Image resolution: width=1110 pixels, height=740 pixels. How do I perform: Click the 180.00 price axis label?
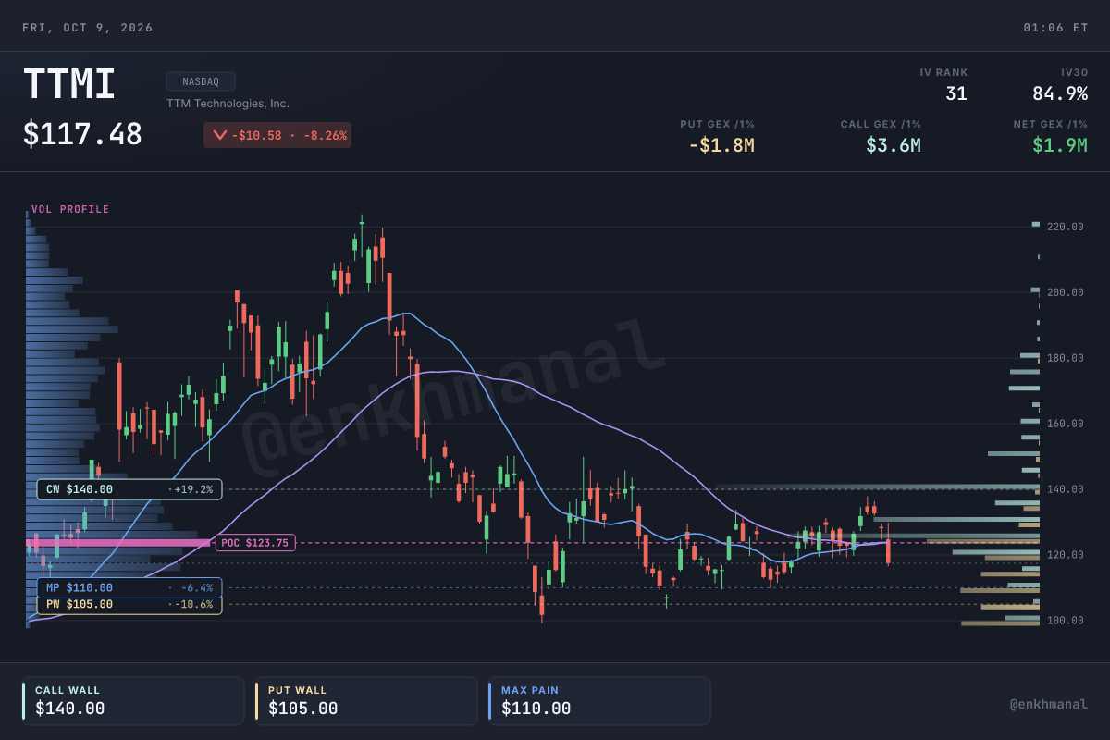1066,358
